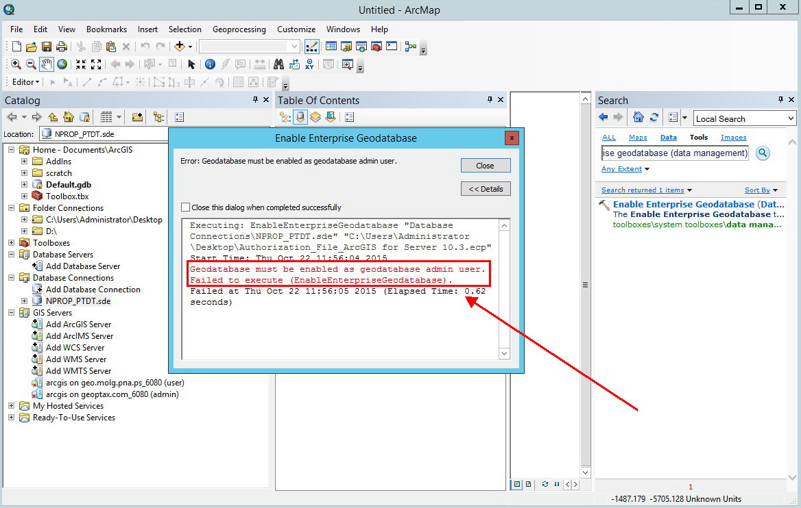This screenshot has height=508, width=801.
Task: Zoom to Full Extent globe
Action: [62, 64]
